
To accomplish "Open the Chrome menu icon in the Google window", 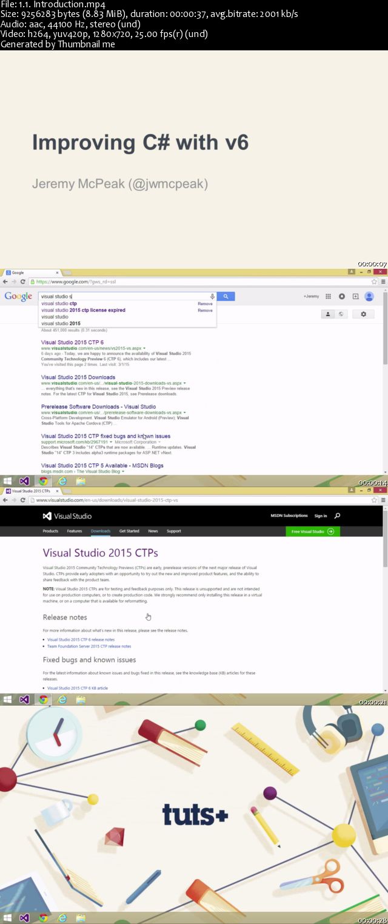I will click(382, 282).
